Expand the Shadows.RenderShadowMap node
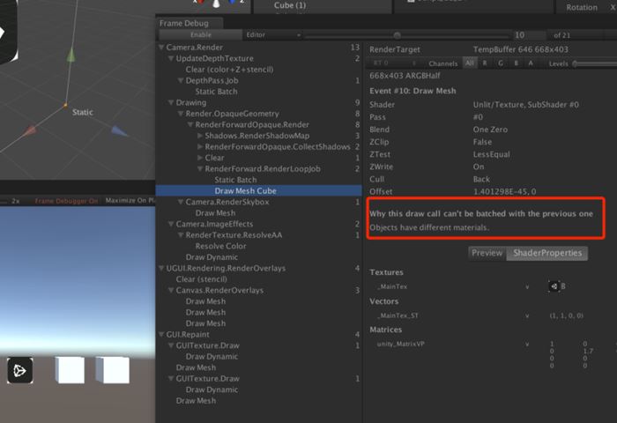The width and height of the screenshot is (617, 423). point(199,136)
